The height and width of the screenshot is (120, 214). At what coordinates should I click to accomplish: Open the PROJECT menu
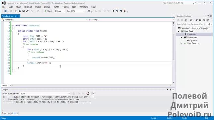click(28, 7)
